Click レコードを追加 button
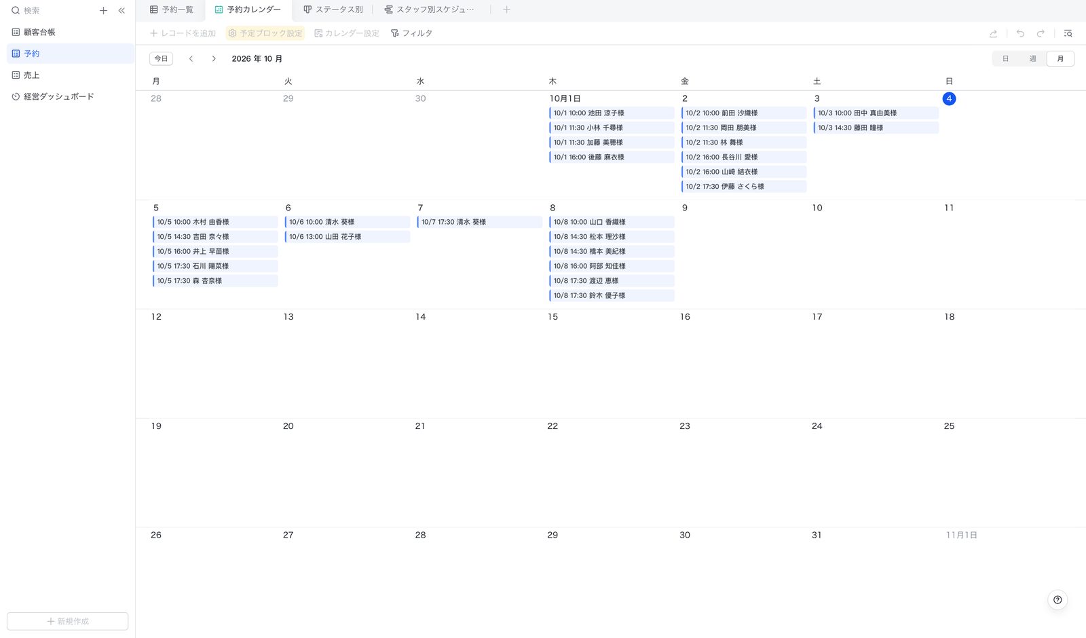The height and width of the screenshot is (638, 1086). tap(183, 33)
